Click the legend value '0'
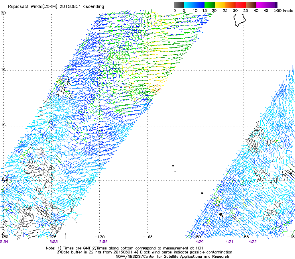295x259 pixels. tap(175, 10)
